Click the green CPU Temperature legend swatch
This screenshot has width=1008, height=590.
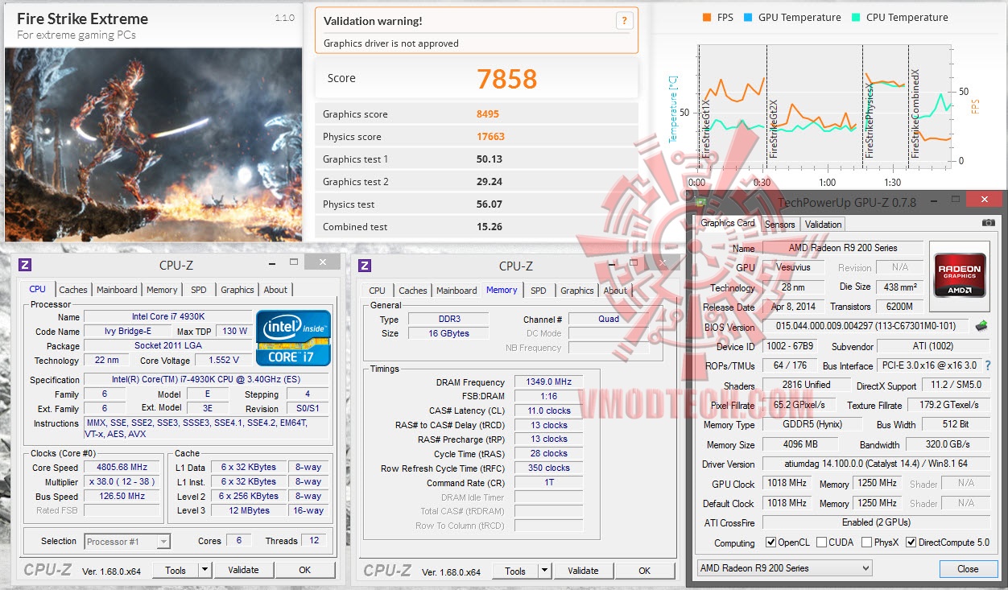pos(856,18)
